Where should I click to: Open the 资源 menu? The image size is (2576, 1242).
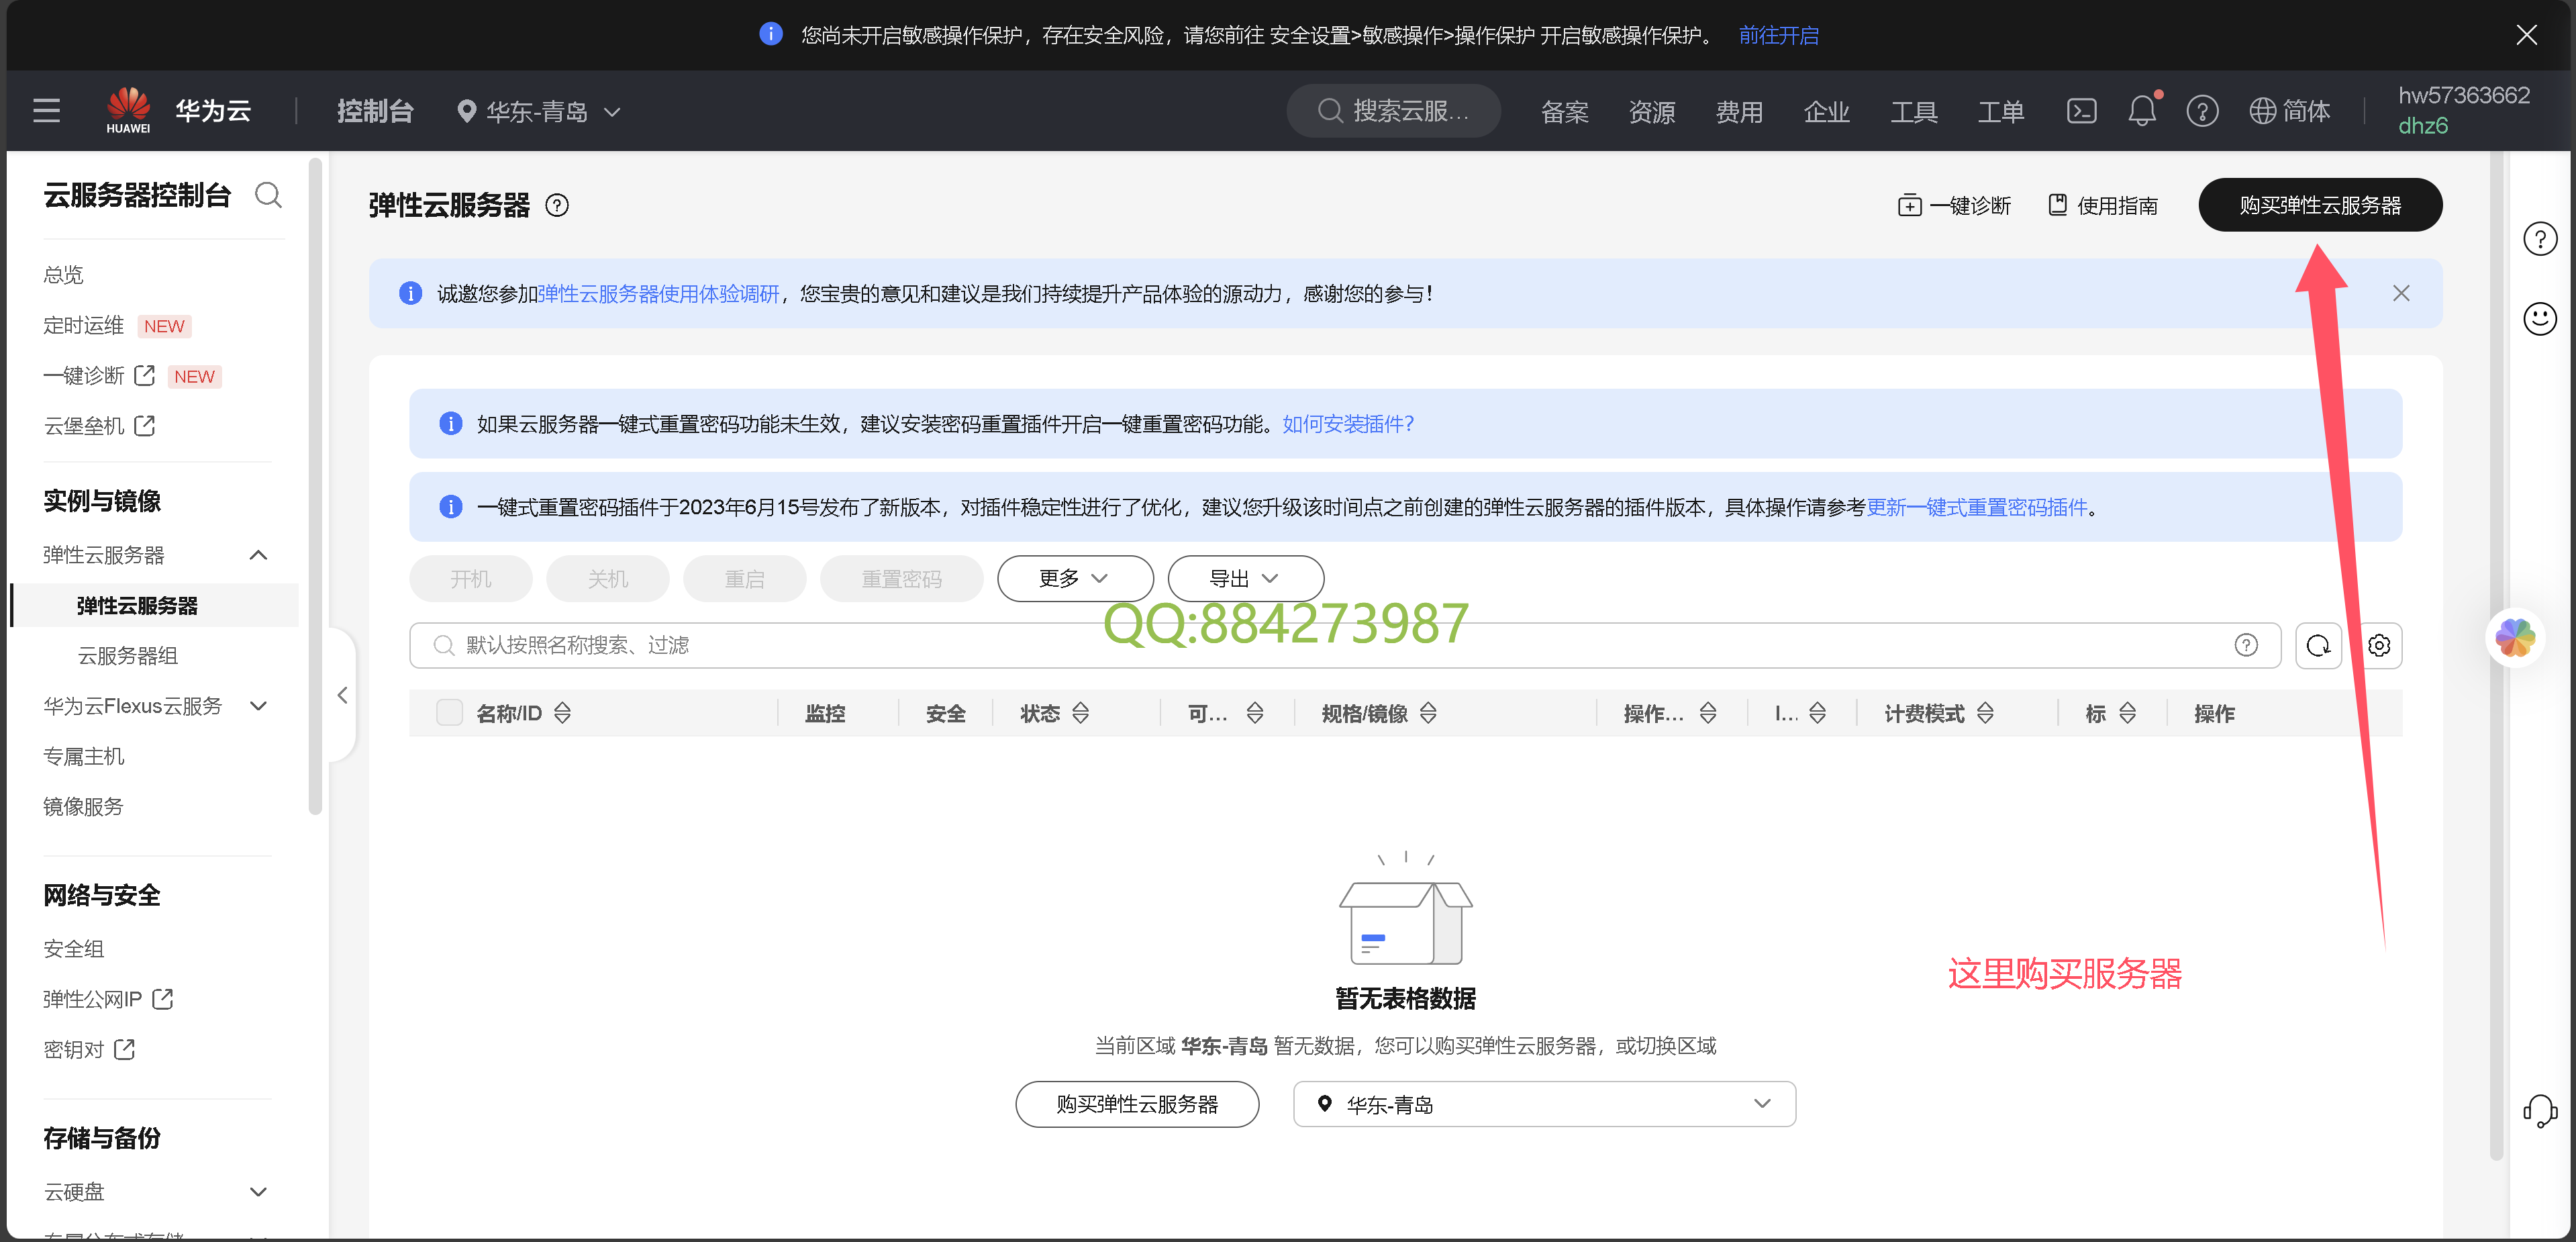(1651, 112)
